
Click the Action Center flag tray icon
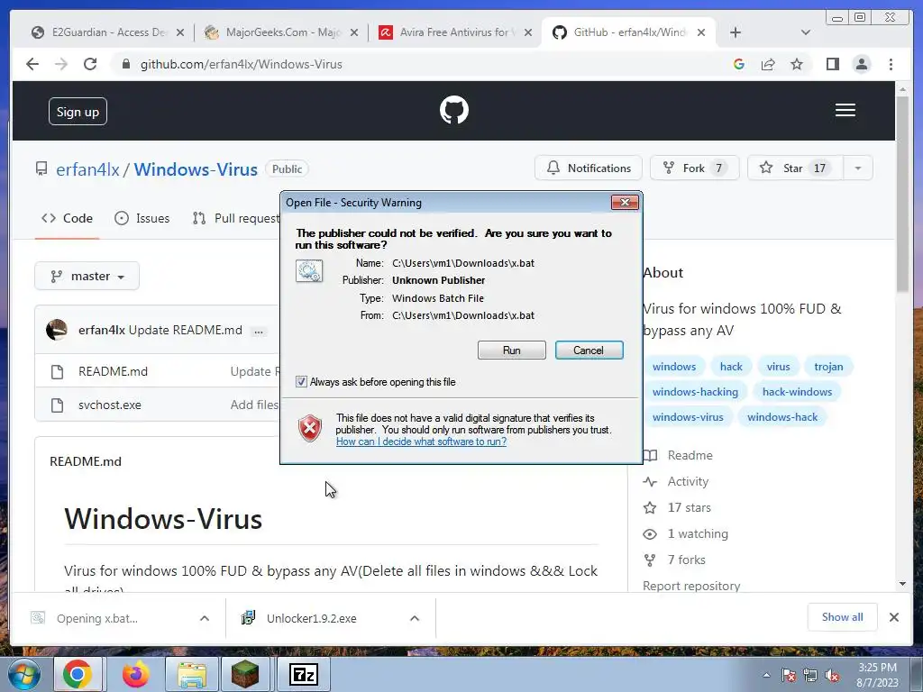788,675
